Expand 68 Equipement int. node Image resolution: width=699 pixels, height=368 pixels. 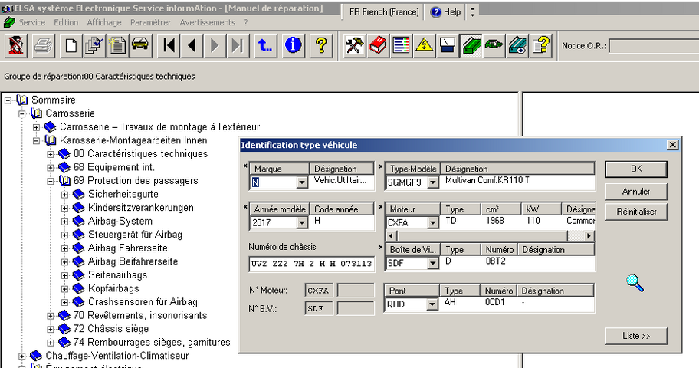(51, 168)
